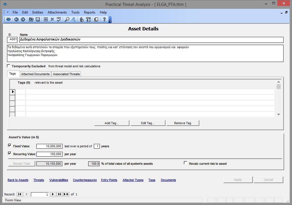This screenshot has width=292, height=205.
Task: Follow the Back to Assets link
Action: click(18, 180)
